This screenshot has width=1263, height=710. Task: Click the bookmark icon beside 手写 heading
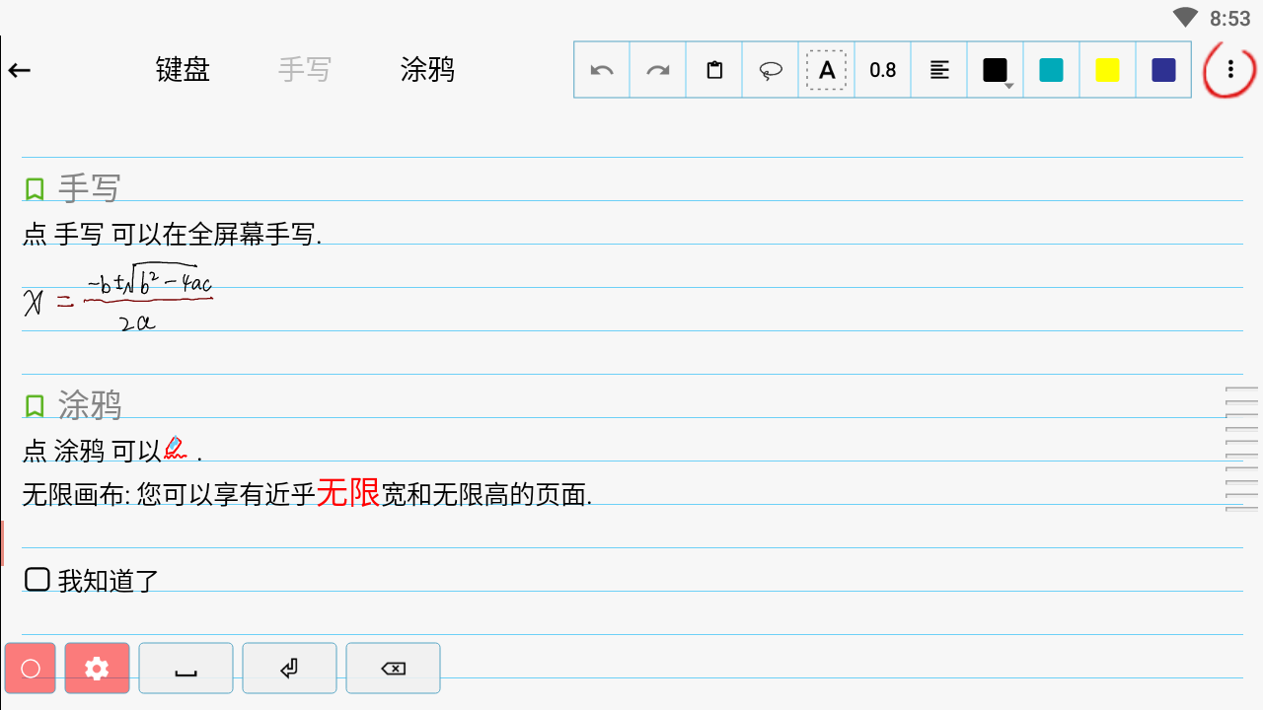[x=35, y=188]
